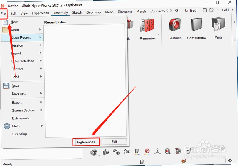Expand the Save As submenu arrow

tap(41, 93)
